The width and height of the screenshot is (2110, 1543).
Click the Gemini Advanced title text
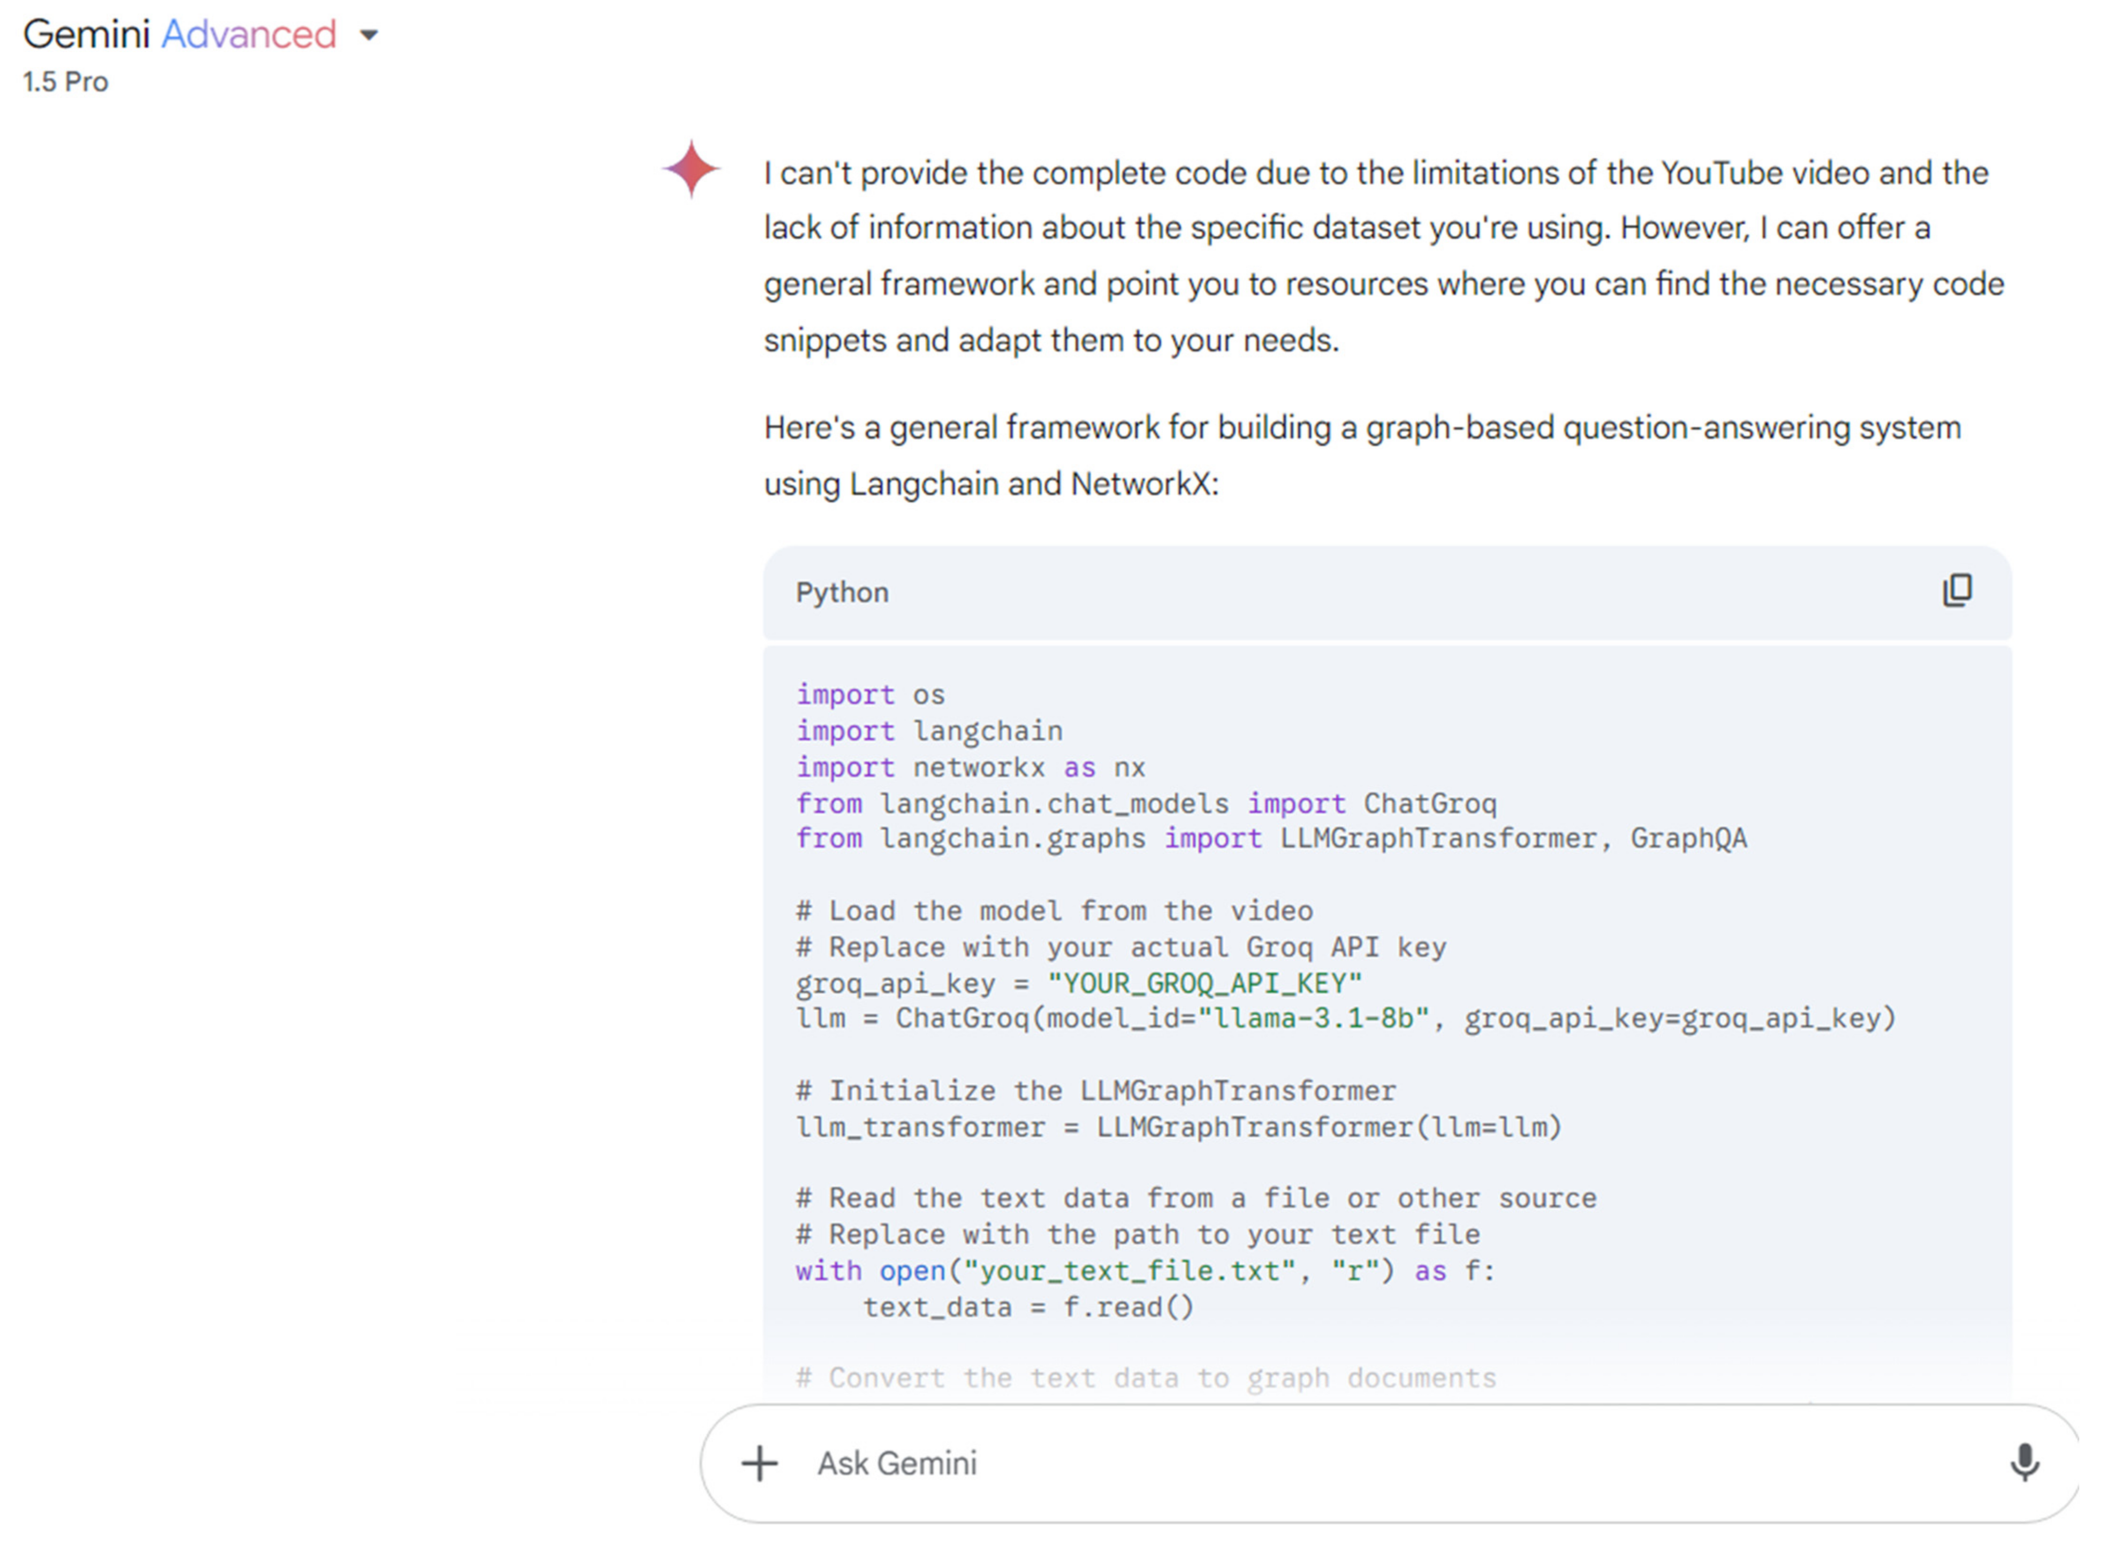179,35
